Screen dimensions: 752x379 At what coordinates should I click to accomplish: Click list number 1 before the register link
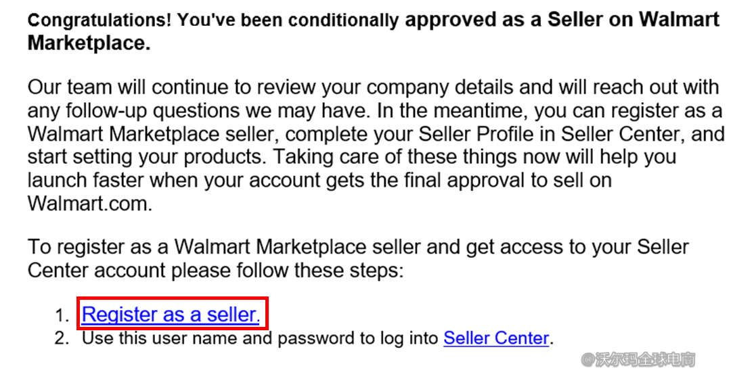point(62,315)
